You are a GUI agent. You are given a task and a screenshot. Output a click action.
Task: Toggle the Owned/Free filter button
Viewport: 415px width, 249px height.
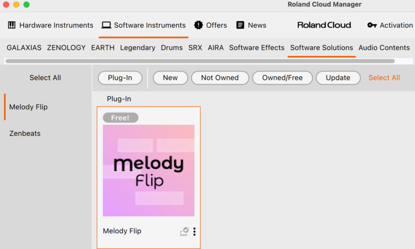pyautogui.click(x=282, y=78)
